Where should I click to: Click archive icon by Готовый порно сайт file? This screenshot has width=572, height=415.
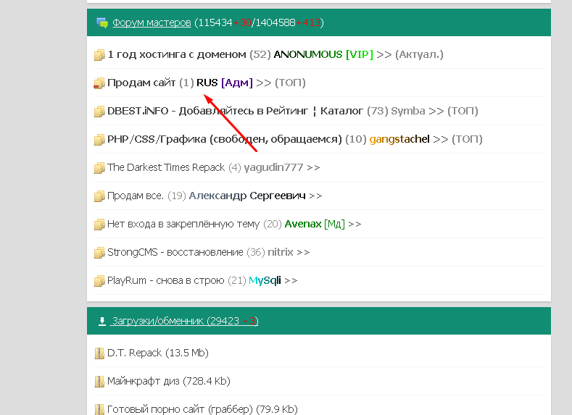coord(99,409)
